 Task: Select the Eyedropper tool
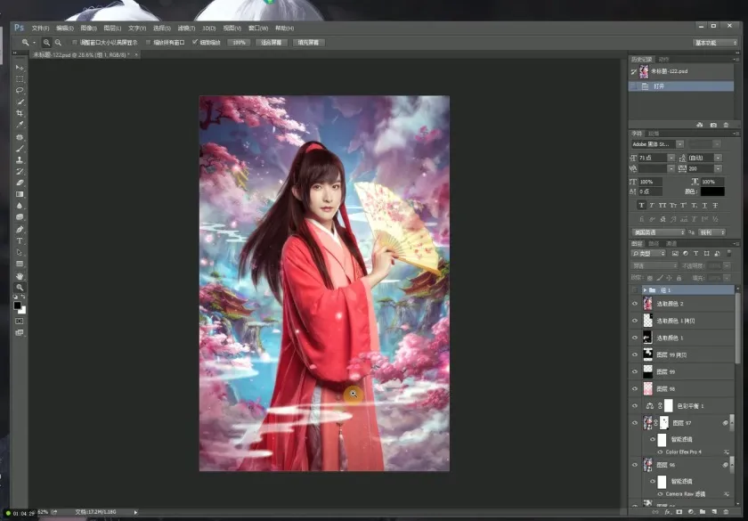[20, 125]
